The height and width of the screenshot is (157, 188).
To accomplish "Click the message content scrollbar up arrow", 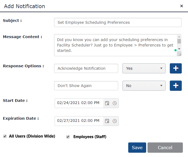I will (179, 37).
